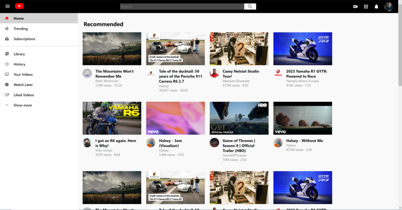Open the hamburger menu icon
The width and height of the screenshot is (402, 210).
coord(7,6)
